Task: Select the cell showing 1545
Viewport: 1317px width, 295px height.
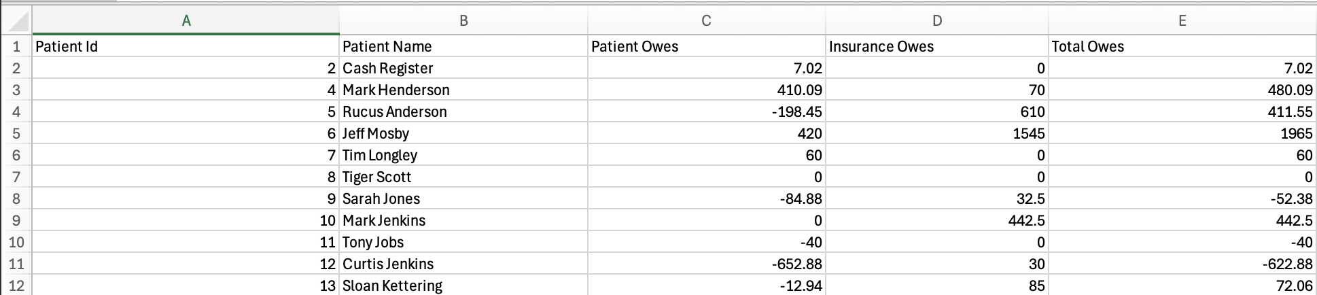Action: (937, 133)
